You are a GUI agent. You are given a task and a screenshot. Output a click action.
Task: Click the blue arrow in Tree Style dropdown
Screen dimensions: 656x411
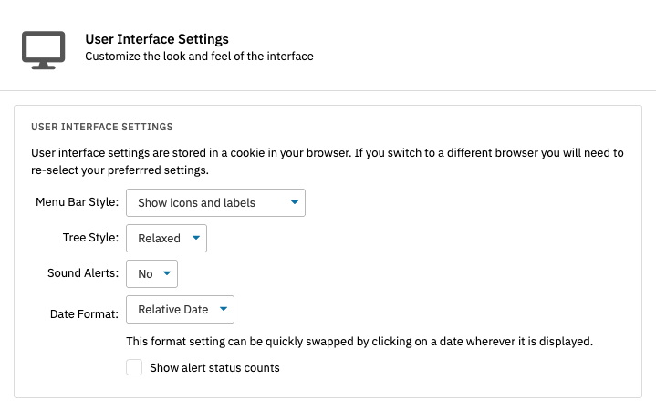(x=196, y=239)
